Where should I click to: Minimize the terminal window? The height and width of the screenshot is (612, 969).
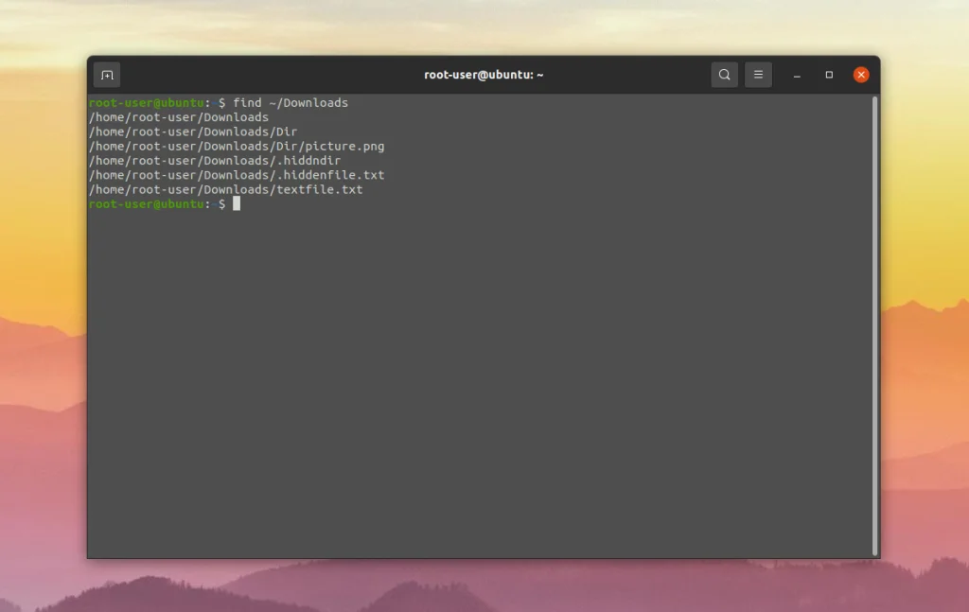click(796, 74)
